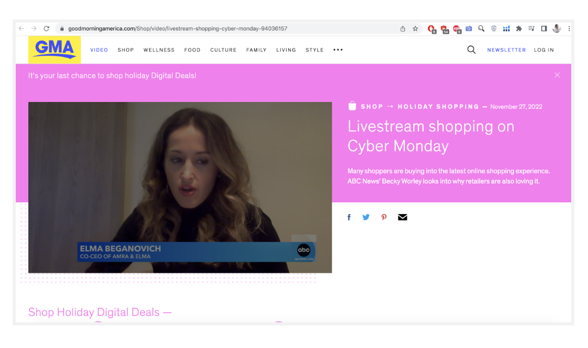Reload the page with the refresh icon
The height and width of the screenshot is (348, 588).
click(47, 28)
